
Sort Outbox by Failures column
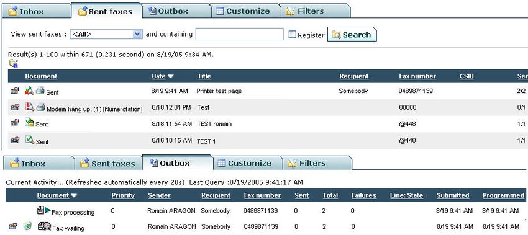click(x=363, y=195)
